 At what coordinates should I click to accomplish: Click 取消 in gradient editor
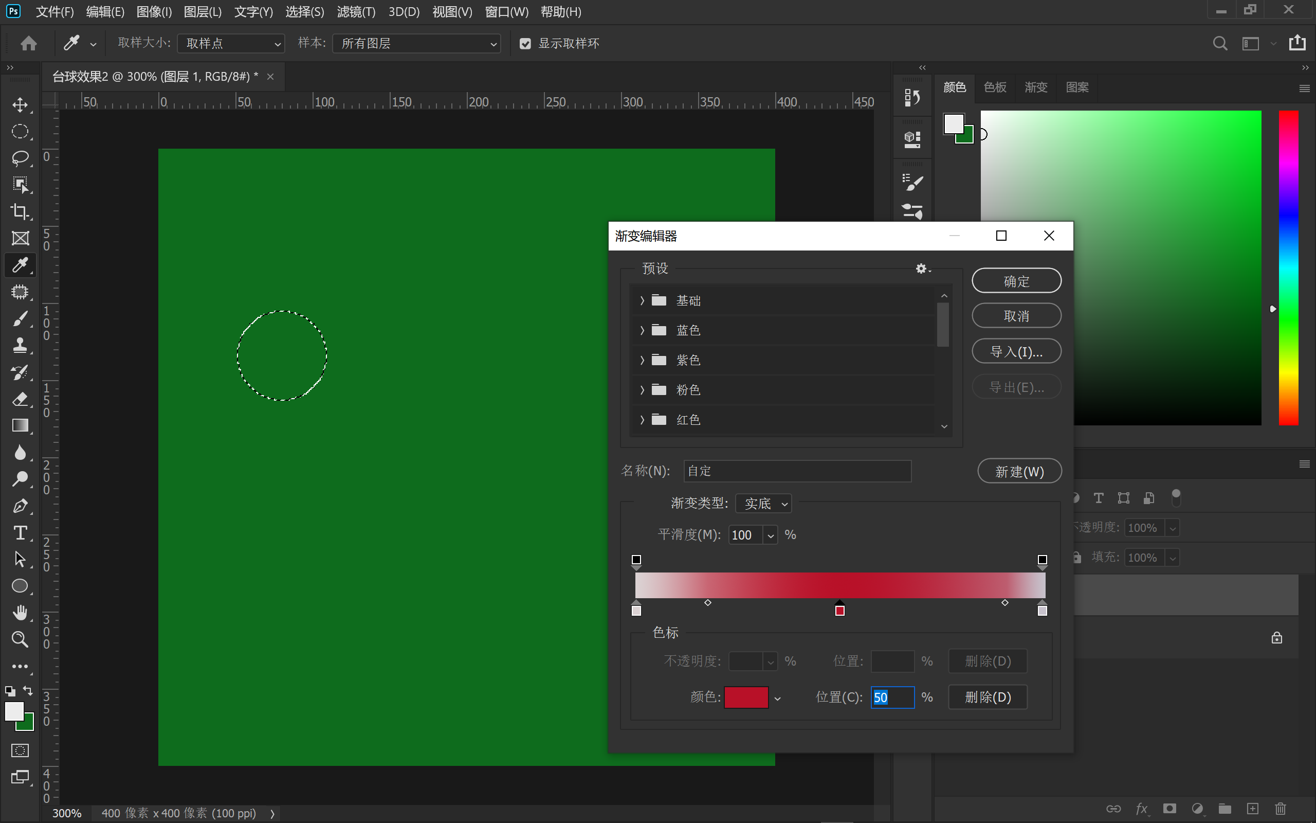click(x=1016, y=316)
